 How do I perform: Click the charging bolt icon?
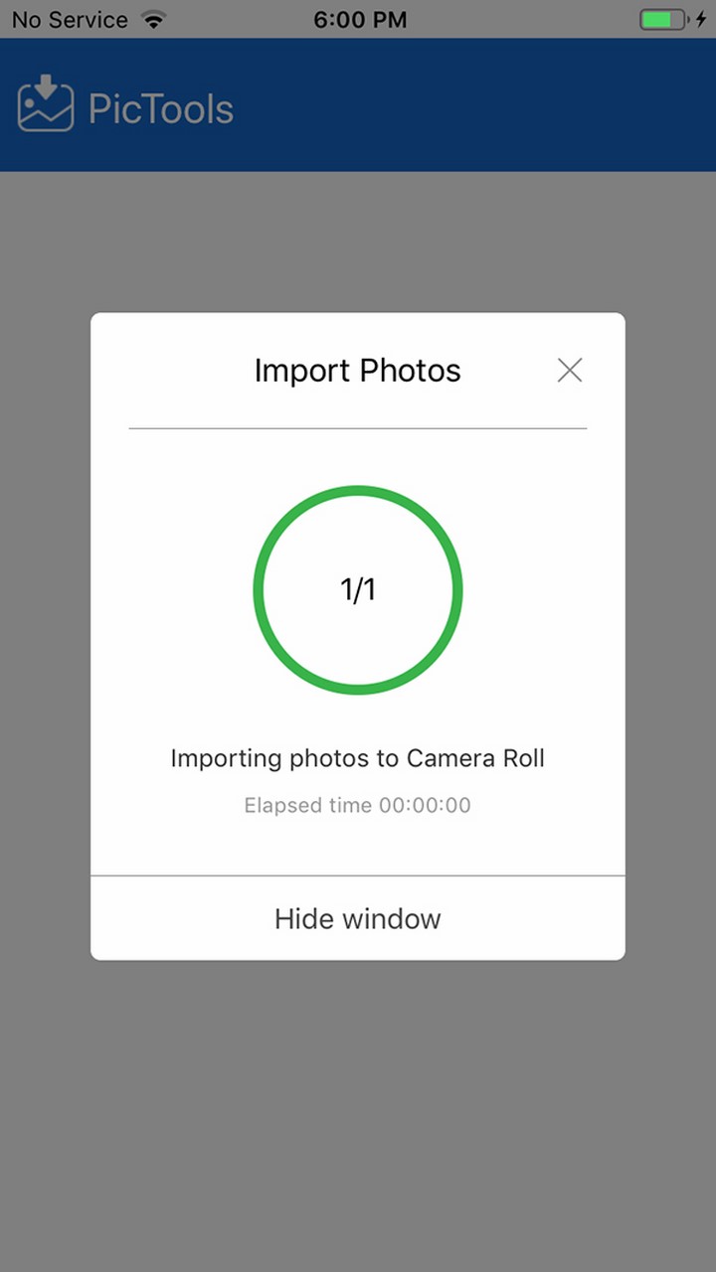click(x=700, y=20)
